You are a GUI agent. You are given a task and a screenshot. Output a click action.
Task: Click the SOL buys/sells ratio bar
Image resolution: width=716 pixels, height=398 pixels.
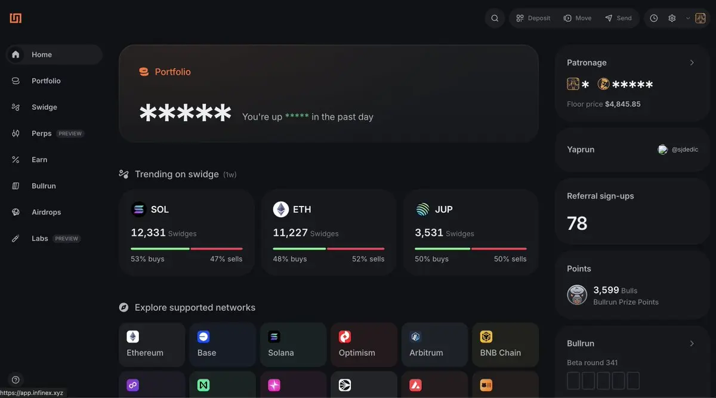click(x=187, y=248)
